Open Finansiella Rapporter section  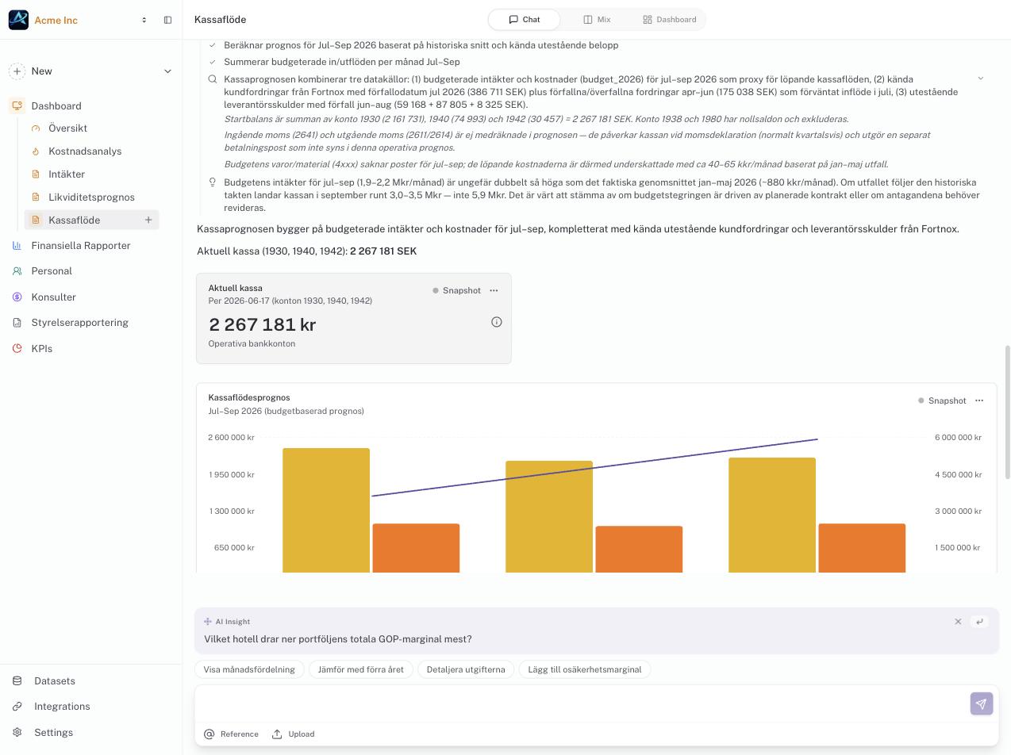click(81, 246)
